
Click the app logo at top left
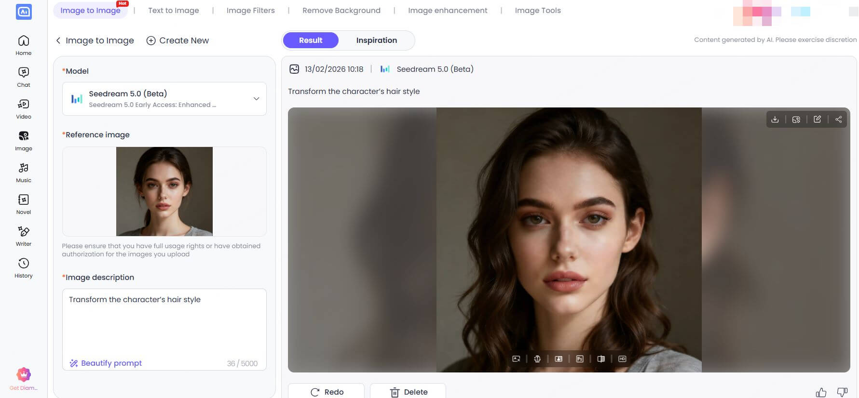[x=24, y=12]
